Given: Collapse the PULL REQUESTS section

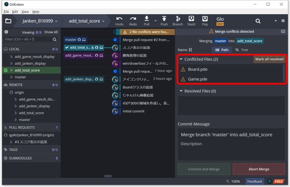Looking at the screenshot, I should tap(32, 127).
